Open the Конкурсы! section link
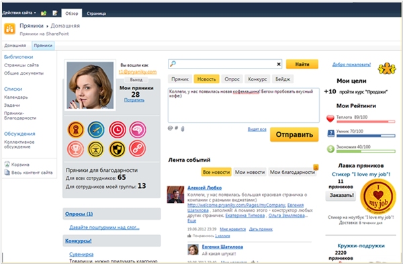The width and height of the screenshot is (403, 264). click(x=79, y=241)
